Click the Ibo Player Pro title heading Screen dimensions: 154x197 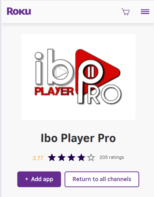coord(78,138)
